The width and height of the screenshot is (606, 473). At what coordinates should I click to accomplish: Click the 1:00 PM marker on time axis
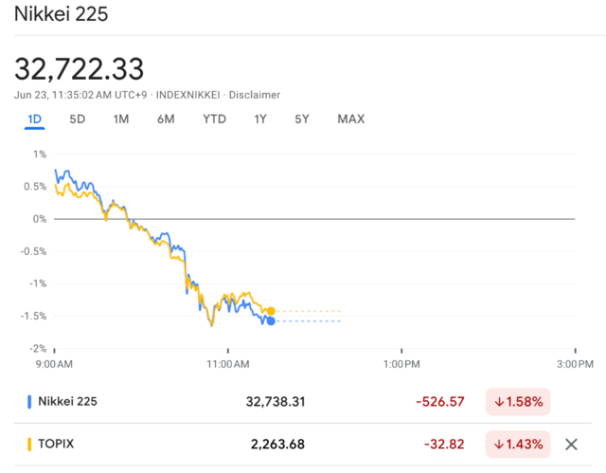pos(401,364)
